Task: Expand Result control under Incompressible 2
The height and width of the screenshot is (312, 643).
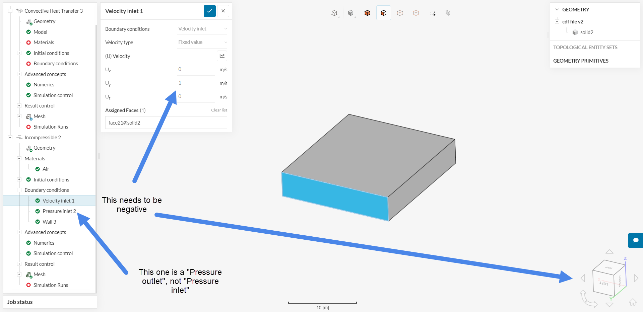Action: point(19,264)
